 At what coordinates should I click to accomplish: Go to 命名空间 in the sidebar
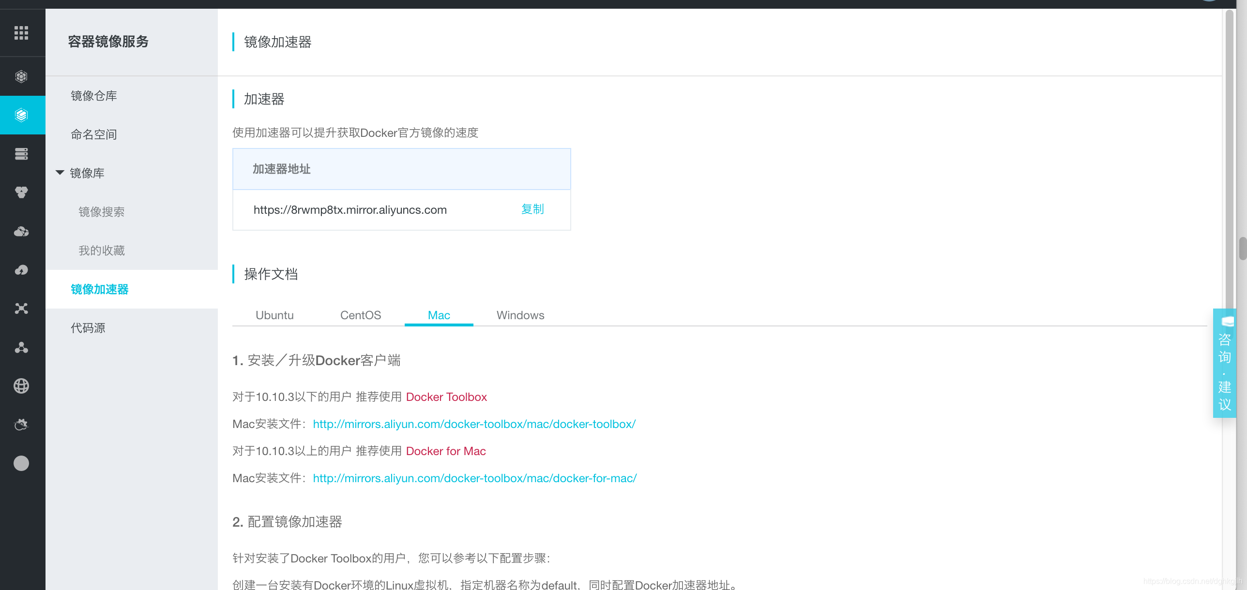pyautogui.click(x=94, y=134)
